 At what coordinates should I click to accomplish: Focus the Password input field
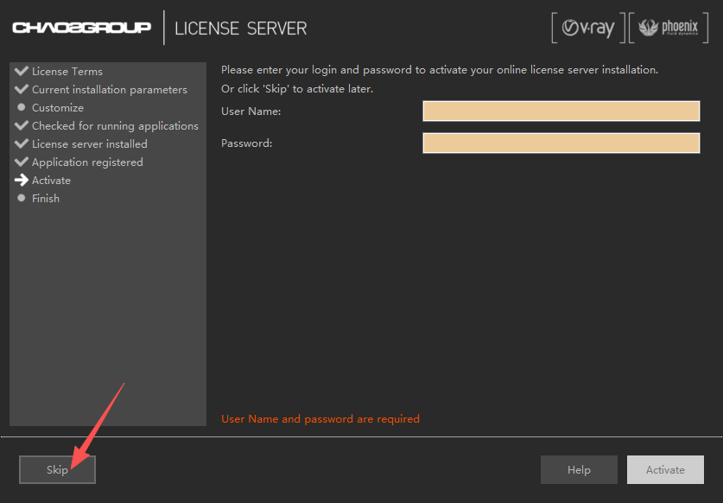[x=561, y=143]
